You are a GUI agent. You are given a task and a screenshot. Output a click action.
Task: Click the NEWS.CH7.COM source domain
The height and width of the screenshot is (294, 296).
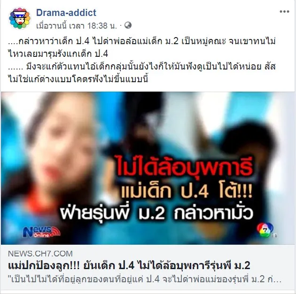tap(40, 254)
